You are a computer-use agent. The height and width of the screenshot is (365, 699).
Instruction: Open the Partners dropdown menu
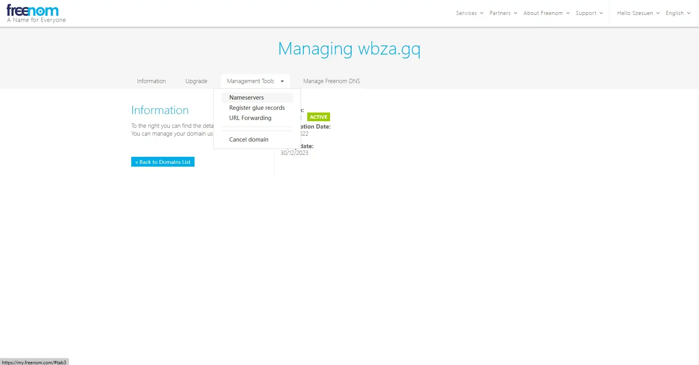click(503, 13)
